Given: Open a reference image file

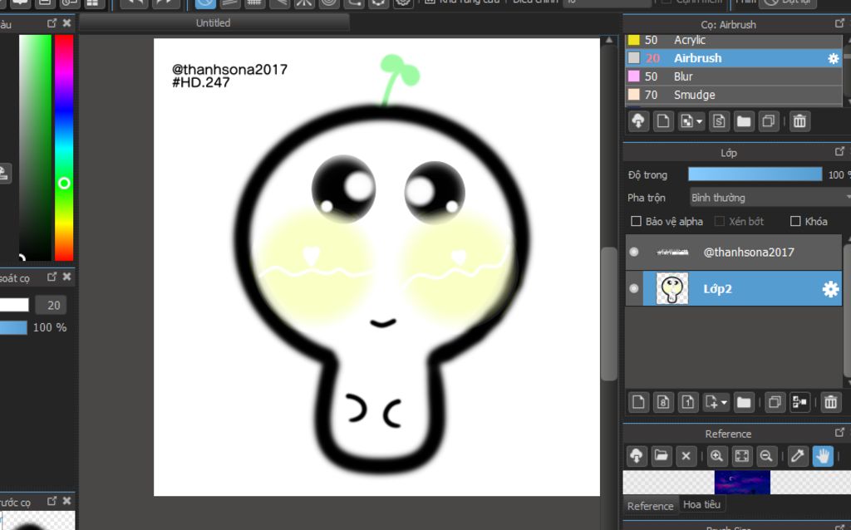Looking at the screenshot, I should click(x=661, y=456).
